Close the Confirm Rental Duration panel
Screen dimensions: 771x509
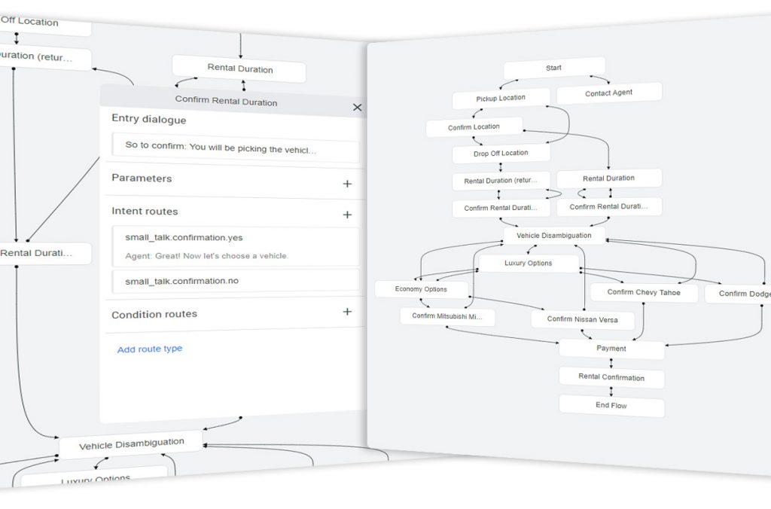point(357,108)
